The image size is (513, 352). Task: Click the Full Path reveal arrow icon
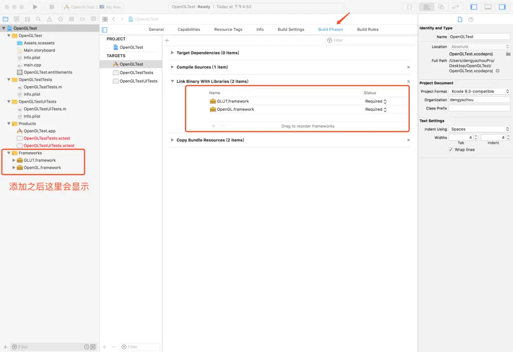498,71
